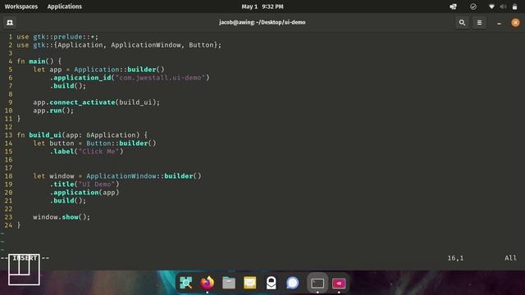Image resolution: width=525 pixels, height=295 pixels.
Task: Click "Button::builder()" on line 14
Action: point(121,143)
